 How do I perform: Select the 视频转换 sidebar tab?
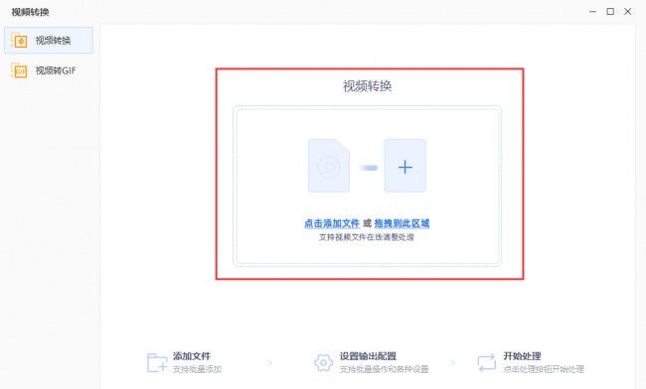pos(49,41)
